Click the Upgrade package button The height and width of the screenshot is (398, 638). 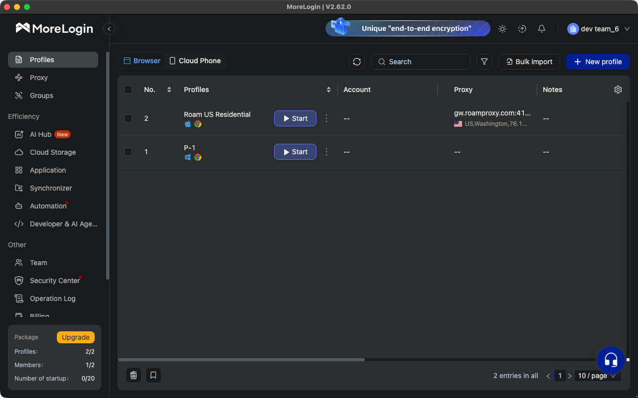tap(76, 337)
